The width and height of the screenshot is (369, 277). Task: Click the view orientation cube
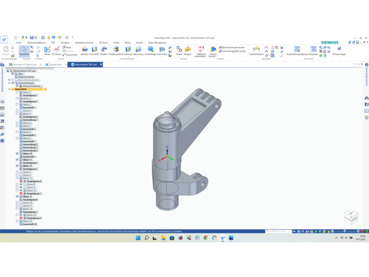[350, 217]
